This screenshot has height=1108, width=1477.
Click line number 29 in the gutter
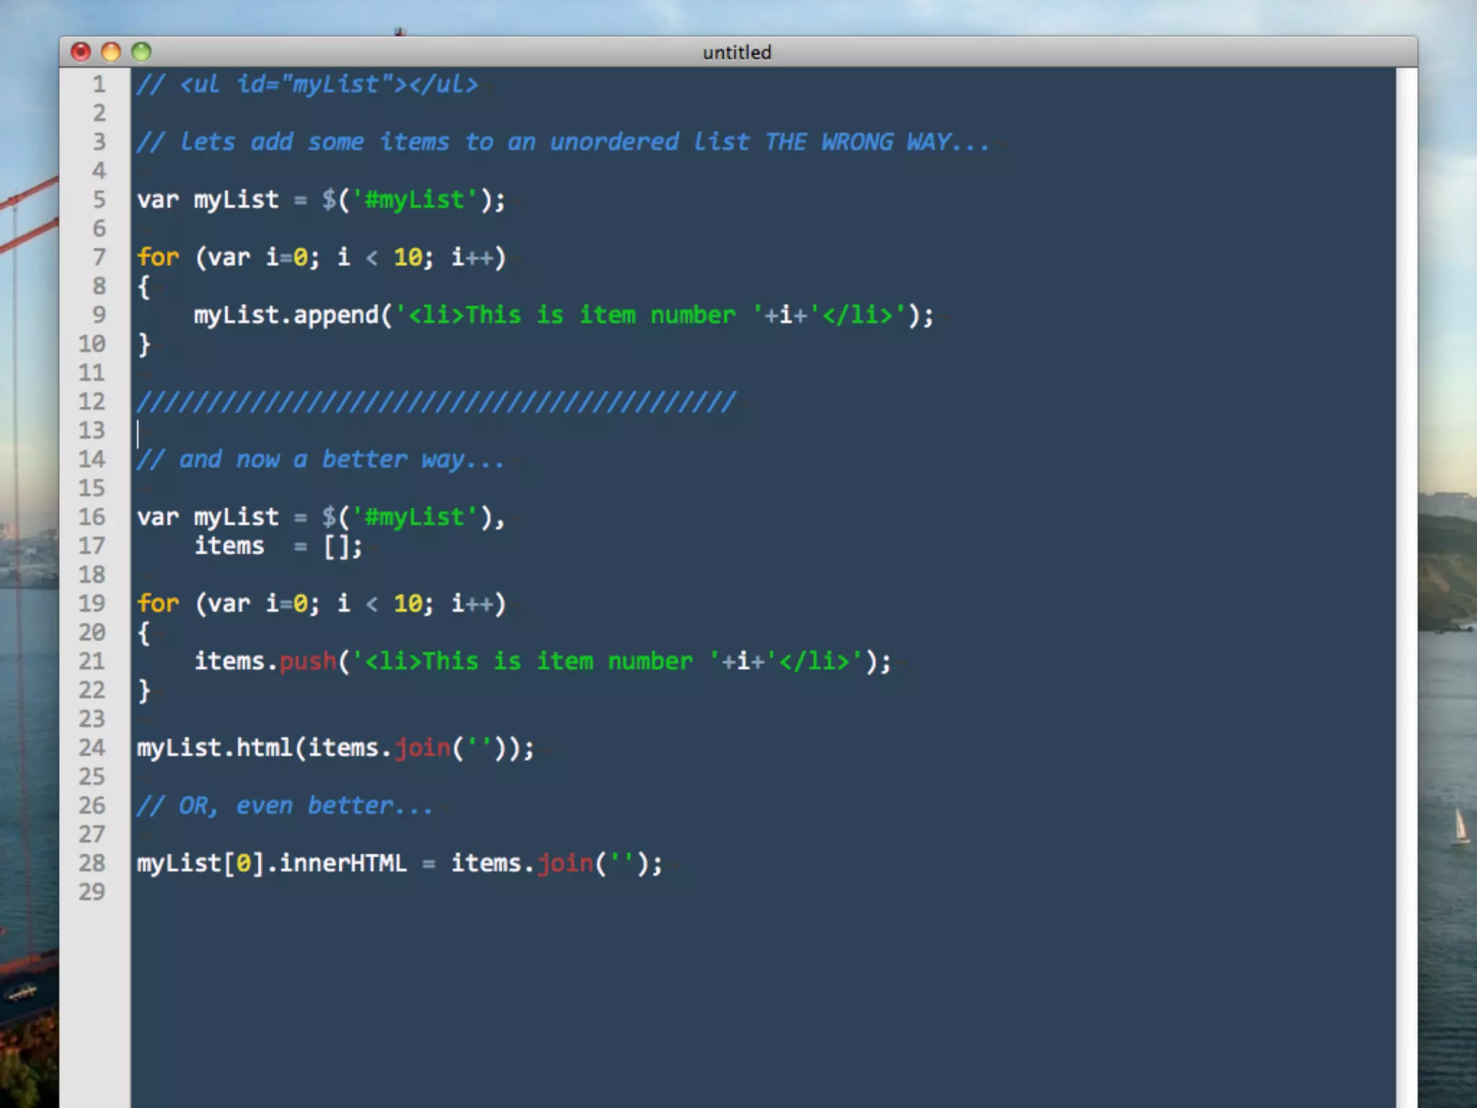pyautogui.click(x=92, y=892)
